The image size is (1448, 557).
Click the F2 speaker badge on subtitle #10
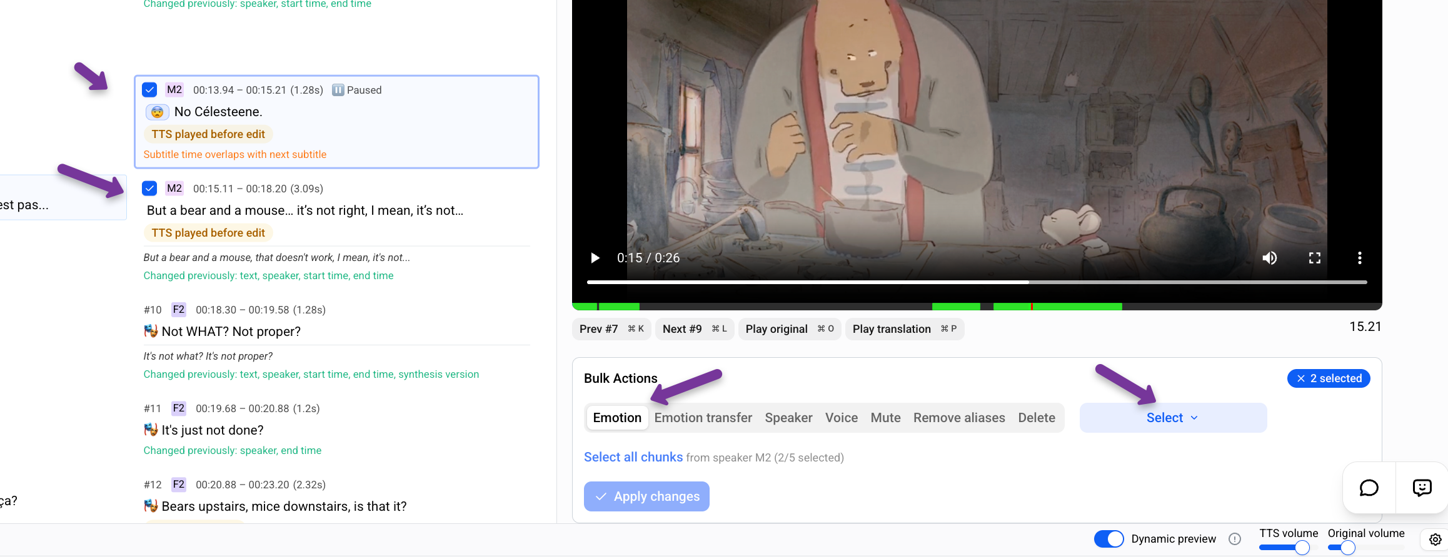pos(179,310)
